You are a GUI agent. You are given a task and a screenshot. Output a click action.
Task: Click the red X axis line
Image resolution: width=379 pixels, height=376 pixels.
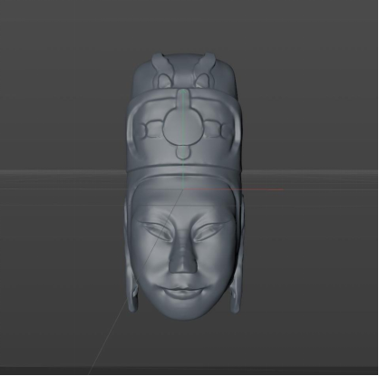pyautogui.click(x=233, y=189)
